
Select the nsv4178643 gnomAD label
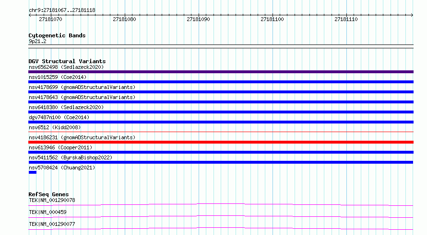coord(82,97)
